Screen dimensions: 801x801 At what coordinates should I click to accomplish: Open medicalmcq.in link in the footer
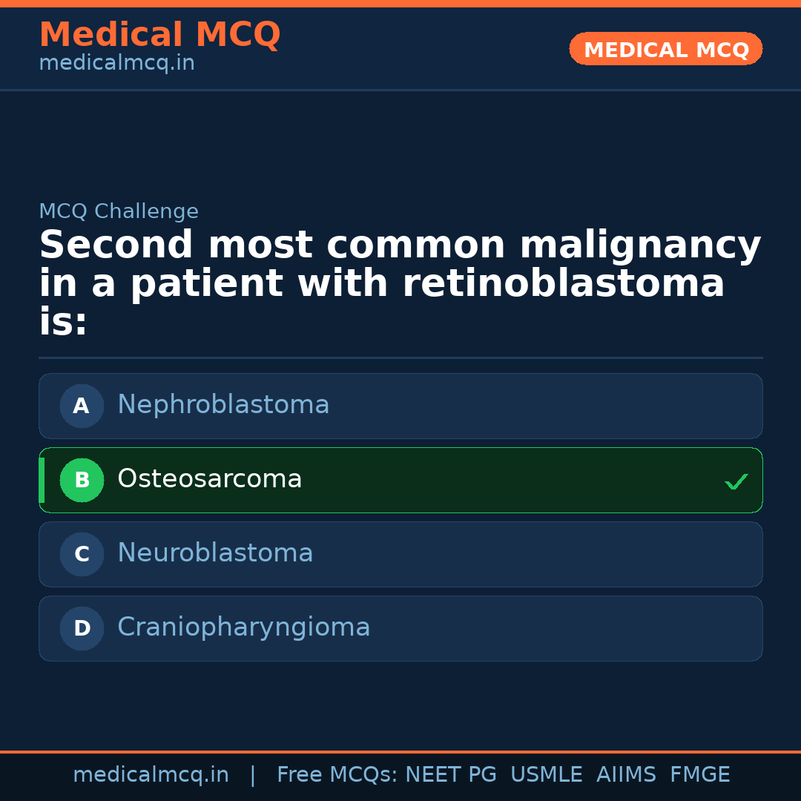(x=151, y=775)
